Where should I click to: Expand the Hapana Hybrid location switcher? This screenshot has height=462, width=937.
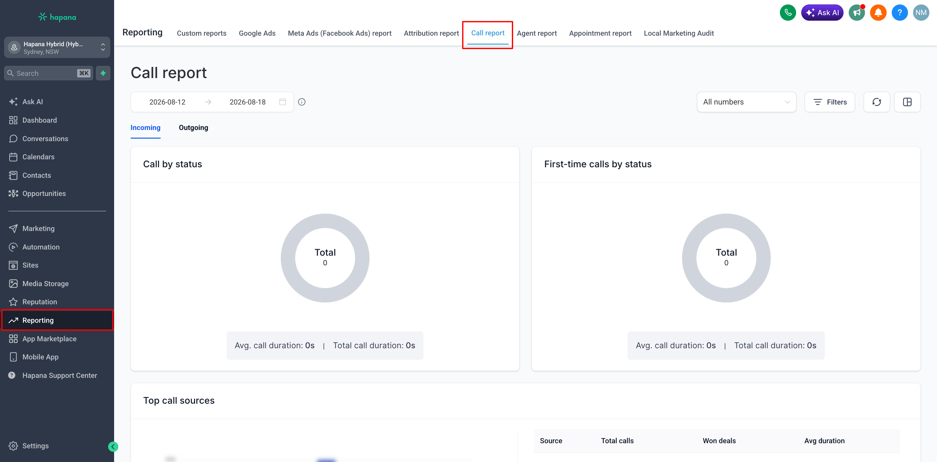(57, 47)
